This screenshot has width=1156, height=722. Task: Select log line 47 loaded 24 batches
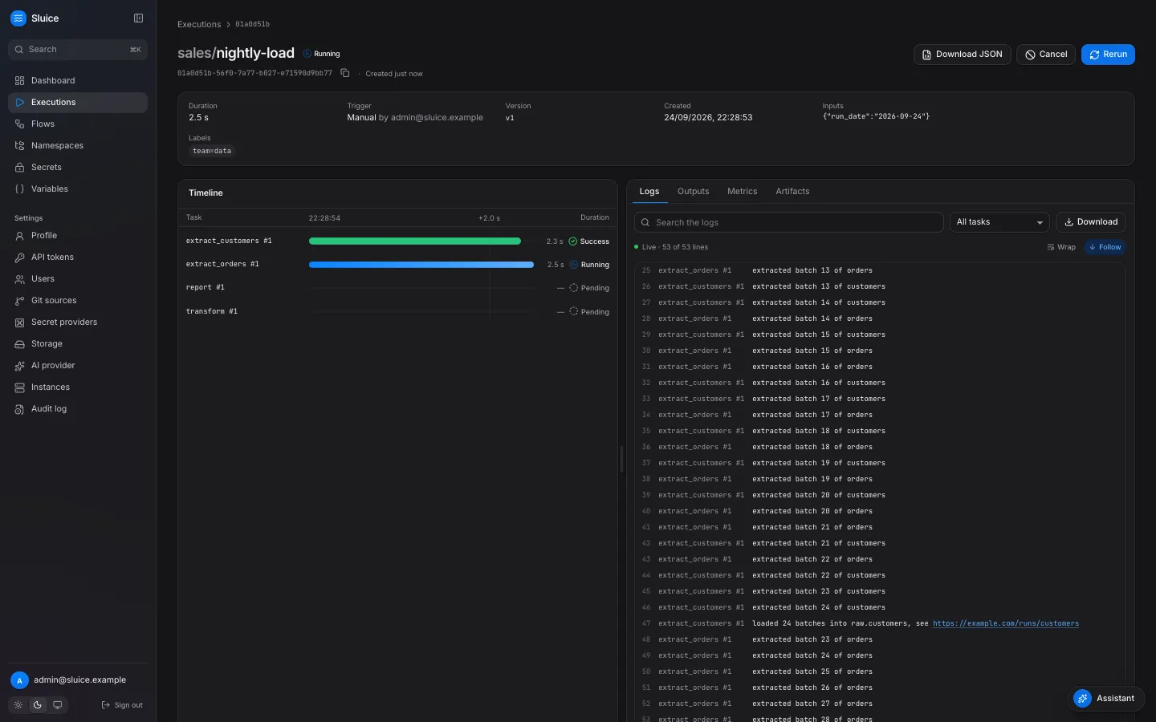coord(880,623)
